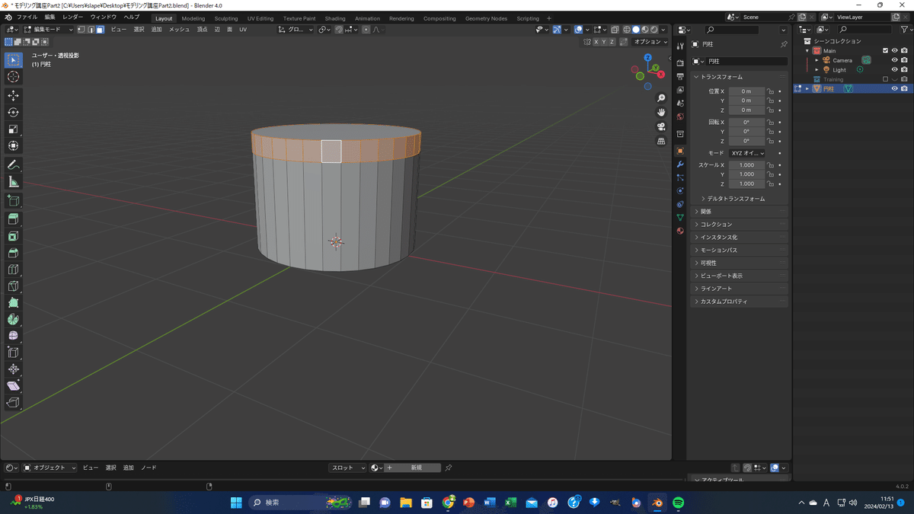This screenshot has width=914, height=514.
Task: Select the Transform tool
Action: [13, 145]
